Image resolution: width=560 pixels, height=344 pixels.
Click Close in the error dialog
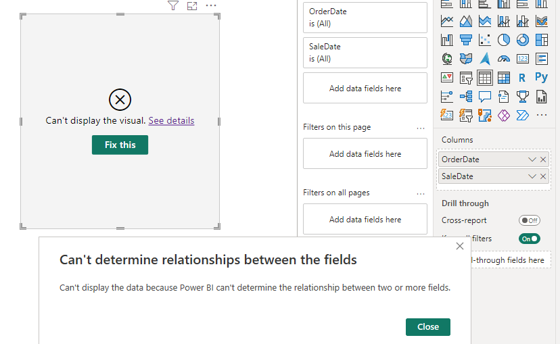pyautogui.click(x=428, y=327)
